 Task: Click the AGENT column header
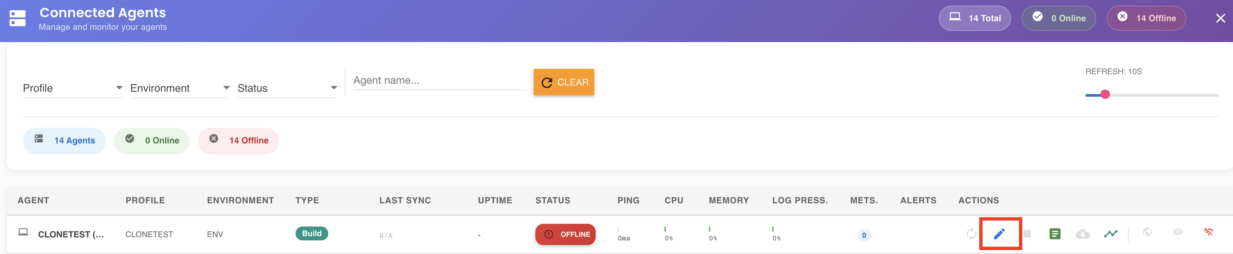[x=33, y=200]
